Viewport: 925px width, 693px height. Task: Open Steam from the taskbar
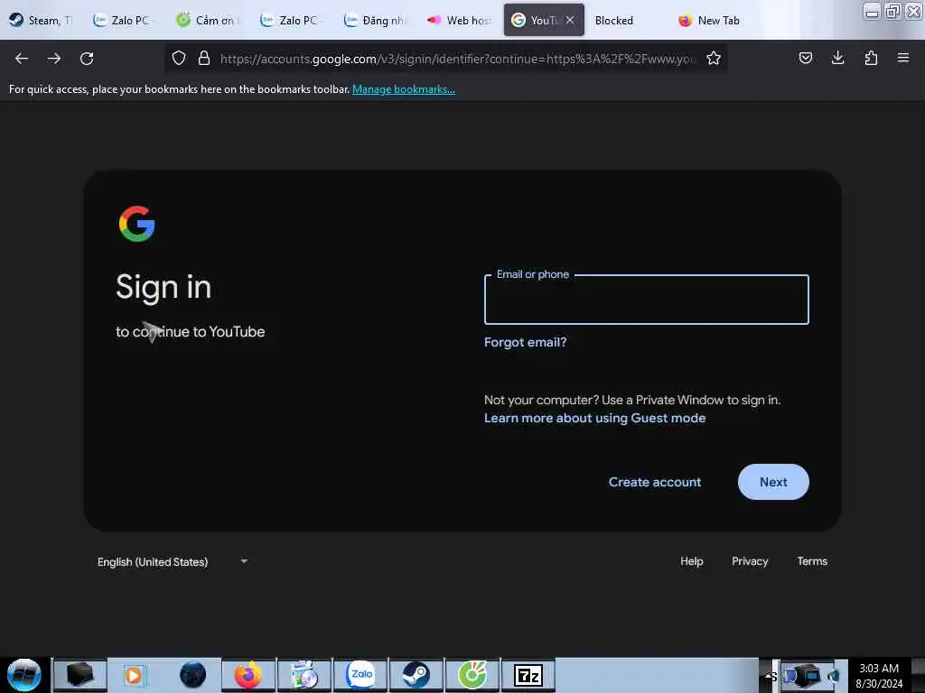point(416,675)
